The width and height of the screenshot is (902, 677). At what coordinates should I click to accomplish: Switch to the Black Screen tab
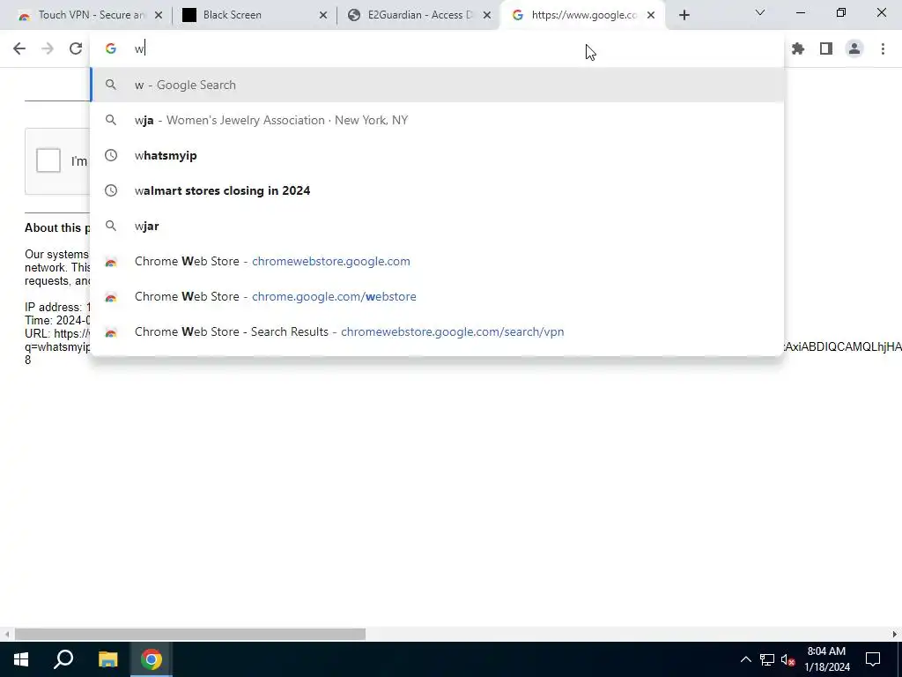tap(253, 16)
